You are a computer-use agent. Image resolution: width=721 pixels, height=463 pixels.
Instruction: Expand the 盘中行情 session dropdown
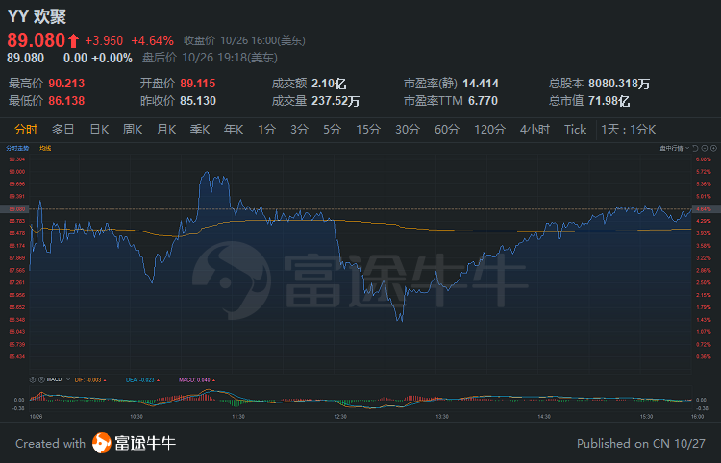pyautogui.click(x=675, y=148)
